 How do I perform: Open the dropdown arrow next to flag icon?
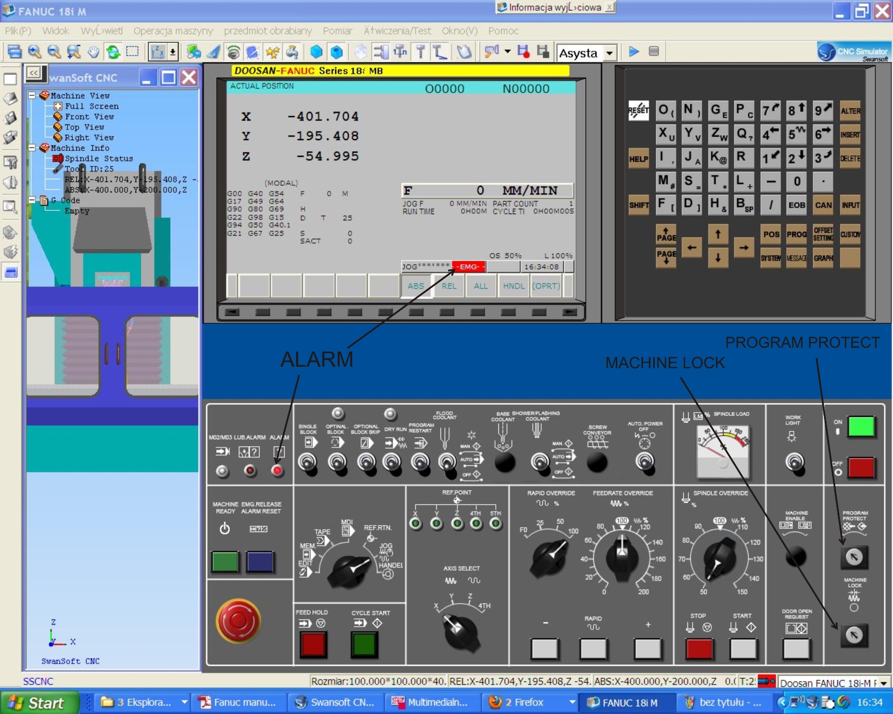point(508,51)
